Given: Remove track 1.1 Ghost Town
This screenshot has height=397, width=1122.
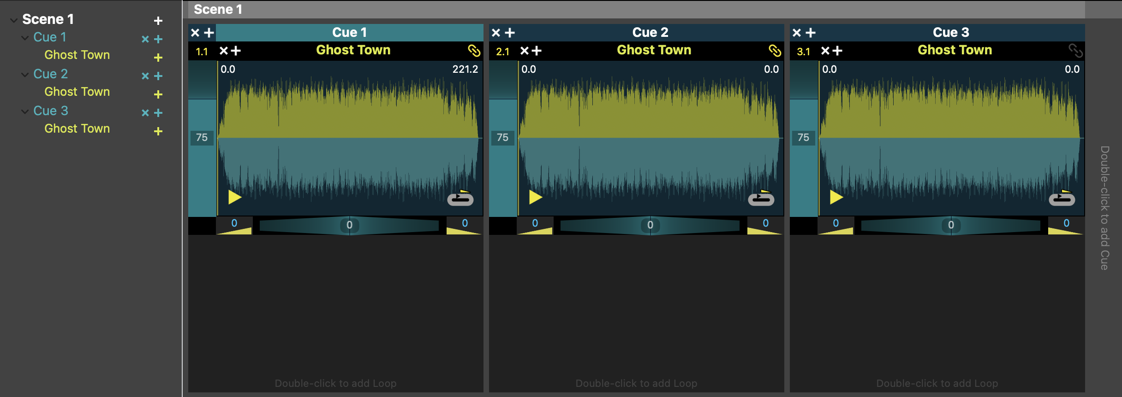Looking at the screenshot, I should point(224,51).
